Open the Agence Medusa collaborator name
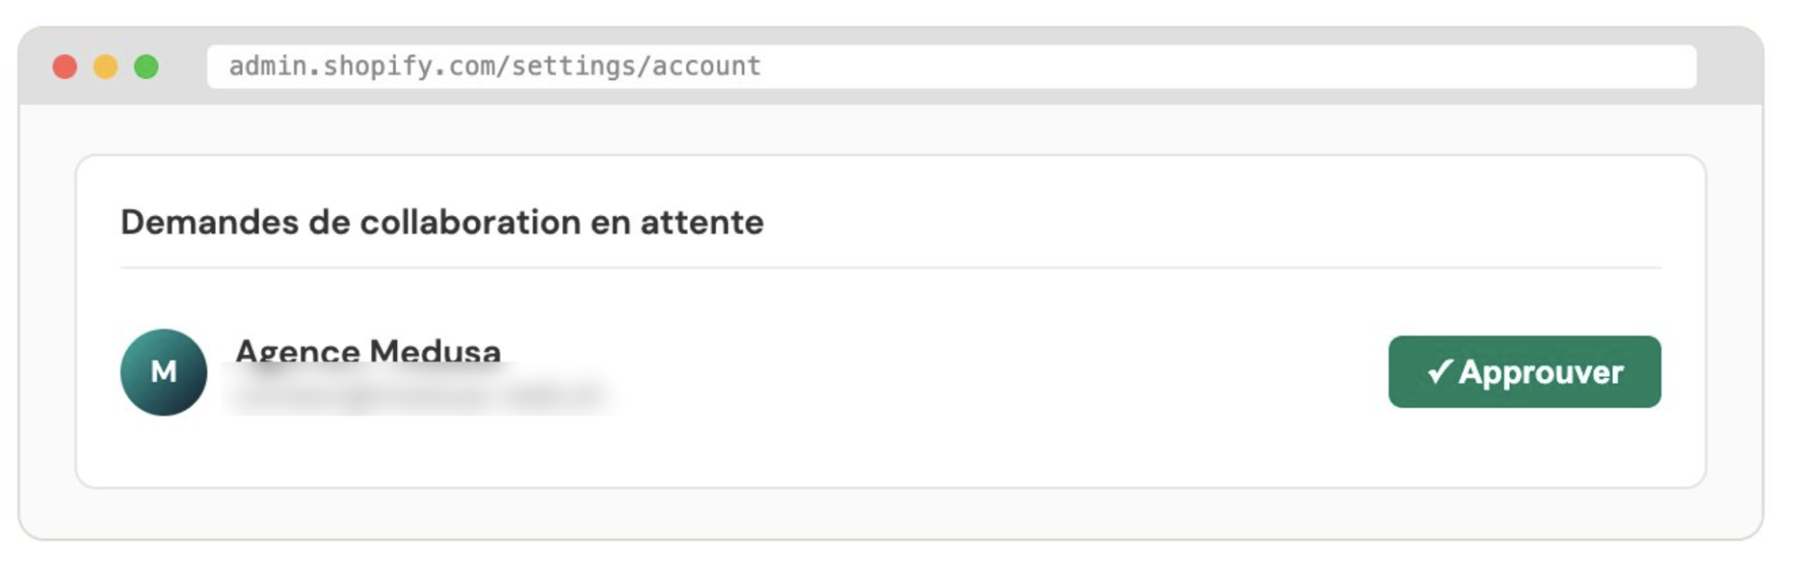1800x566 pixels. click(x=367, y=349)
